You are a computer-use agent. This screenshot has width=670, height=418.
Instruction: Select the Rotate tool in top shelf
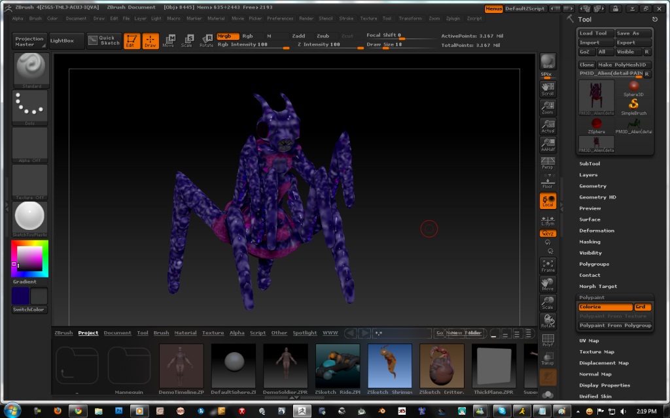point(206,41)
